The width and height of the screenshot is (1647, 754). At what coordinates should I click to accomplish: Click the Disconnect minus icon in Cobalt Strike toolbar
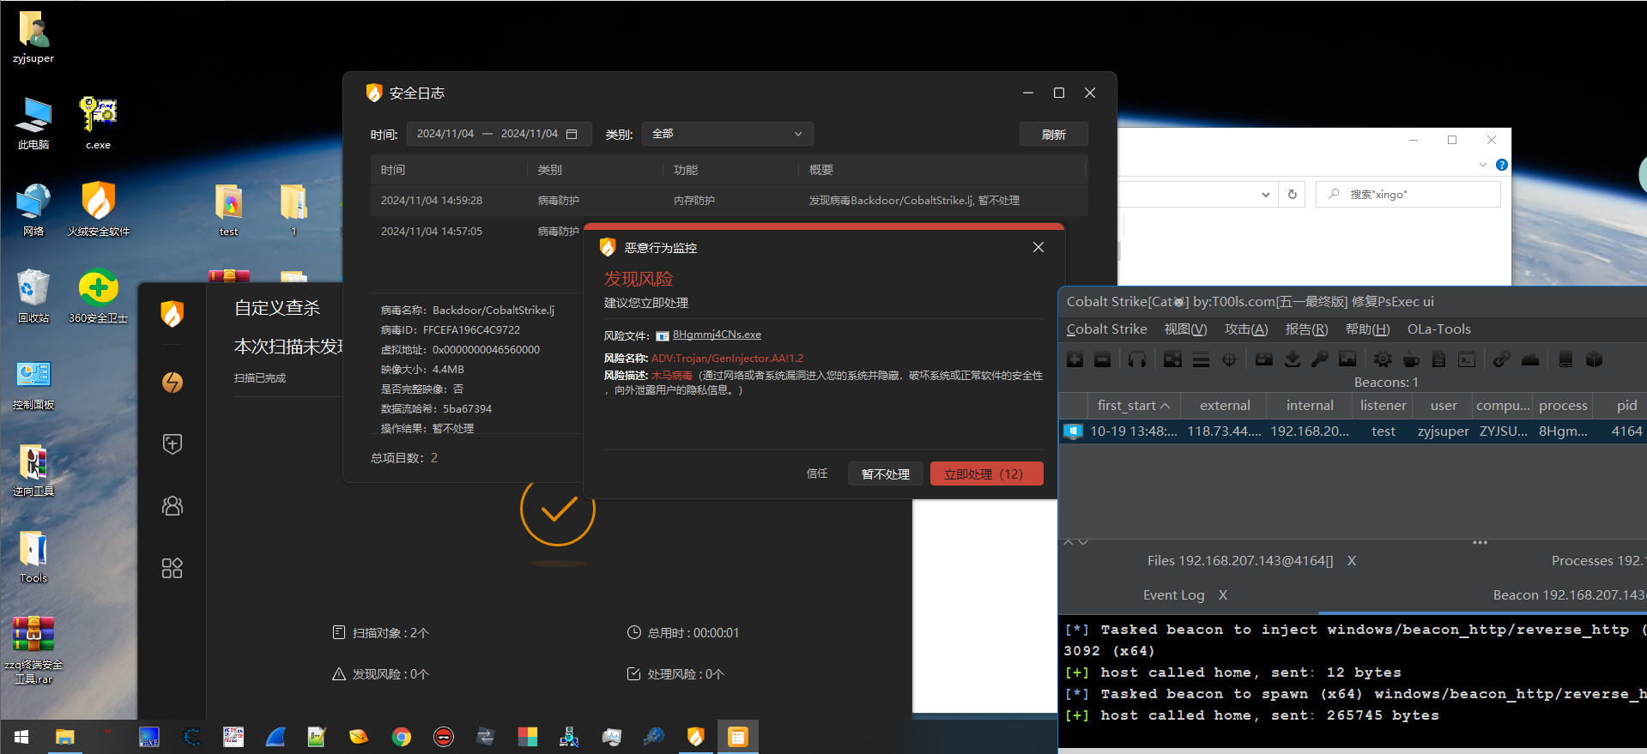pos(1103,359)
